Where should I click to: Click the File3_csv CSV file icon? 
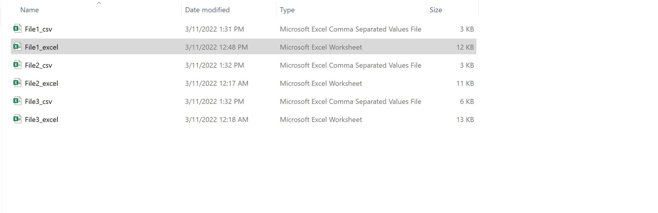[17, 101]
